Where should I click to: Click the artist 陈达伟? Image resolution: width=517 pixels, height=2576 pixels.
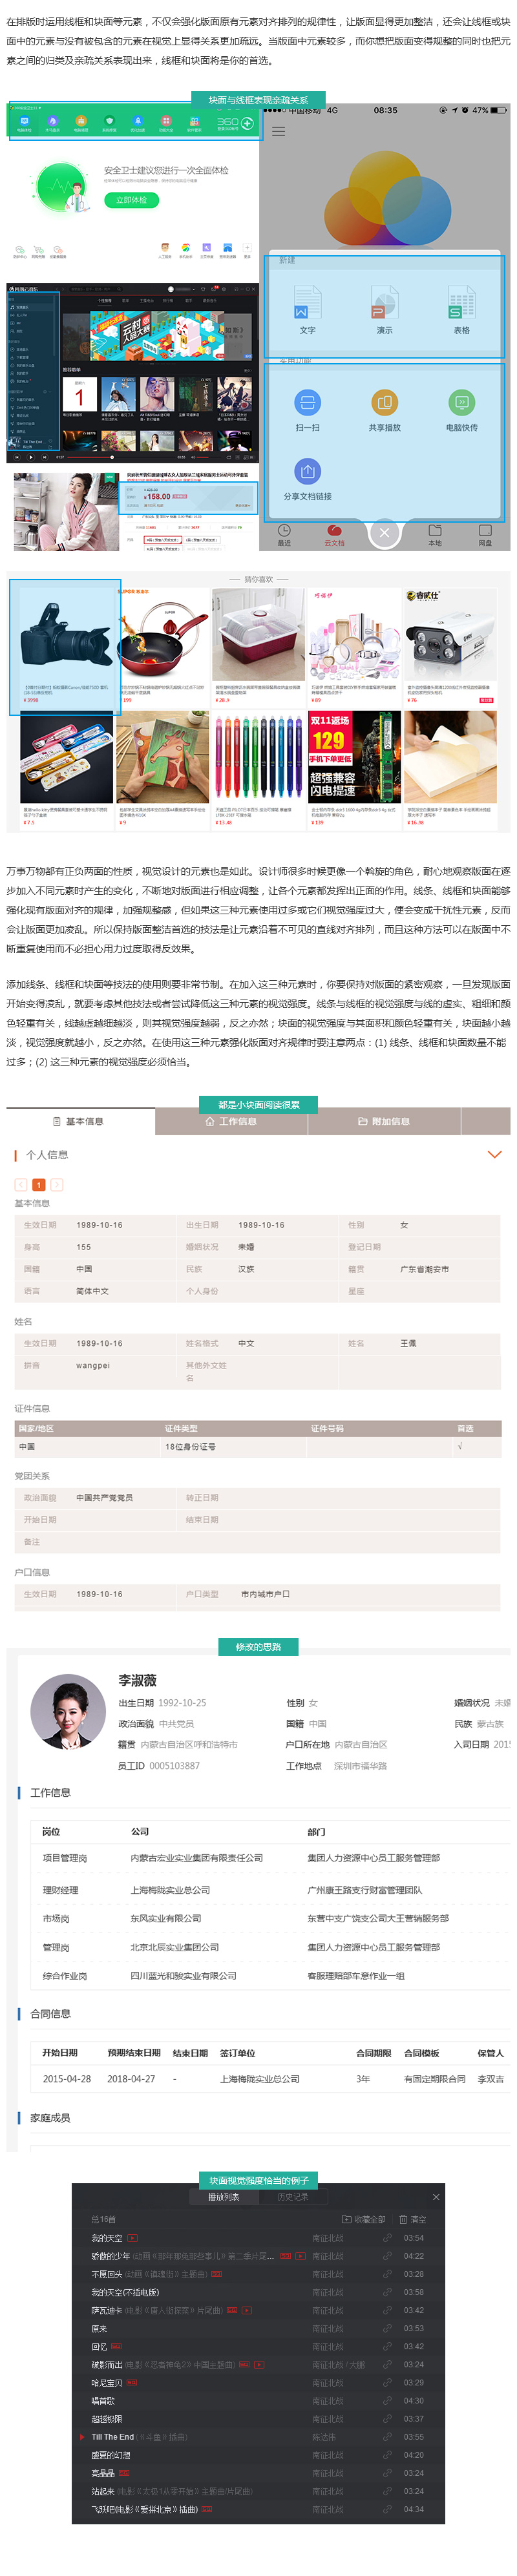(x=324, y=2437)
